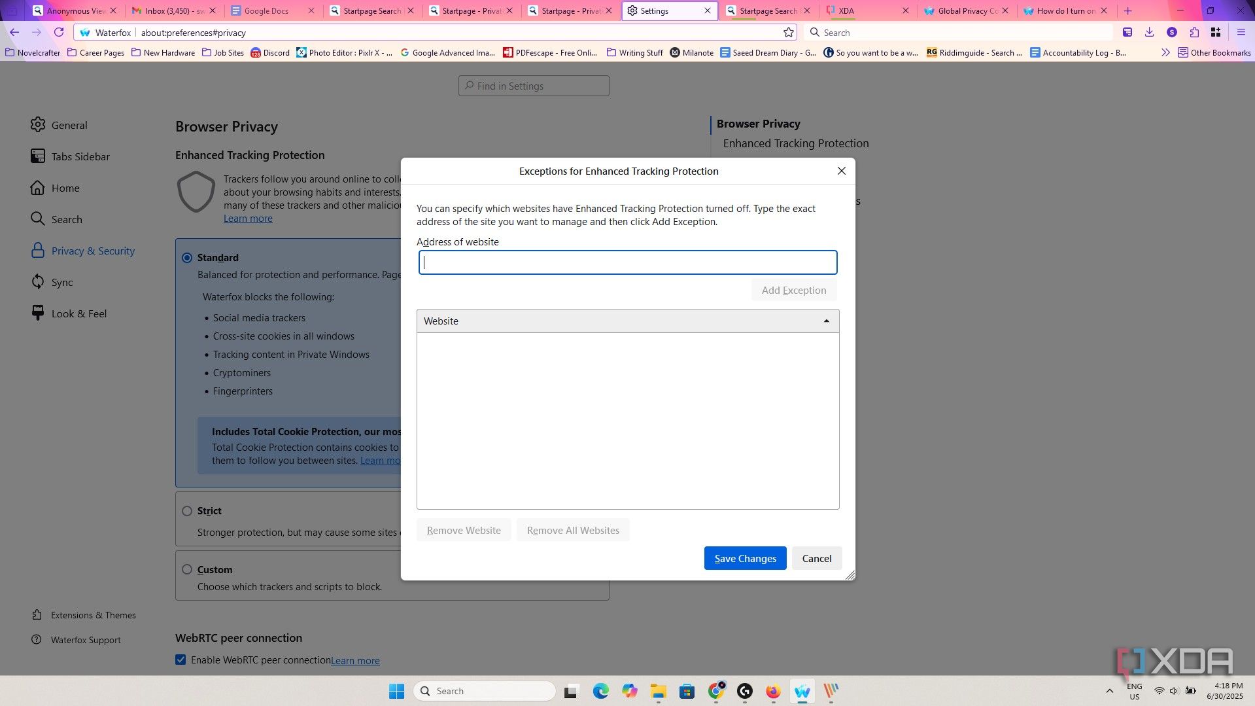The image size is (1255, 706).
Task: Click the Windows Start button
Action: click(x=396, y=691)
